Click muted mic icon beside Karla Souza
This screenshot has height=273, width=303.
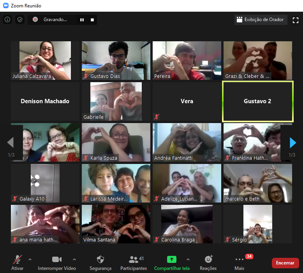pos(86,158)
